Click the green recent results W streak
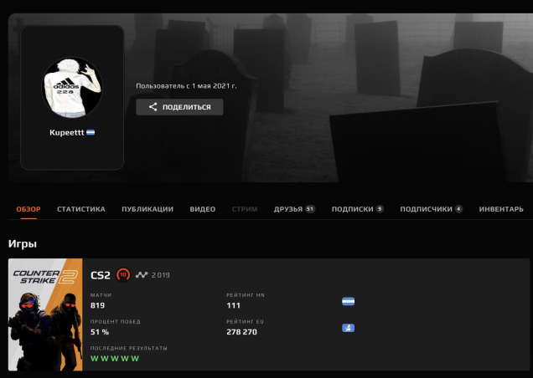The image size is (533, 378). 115,358
